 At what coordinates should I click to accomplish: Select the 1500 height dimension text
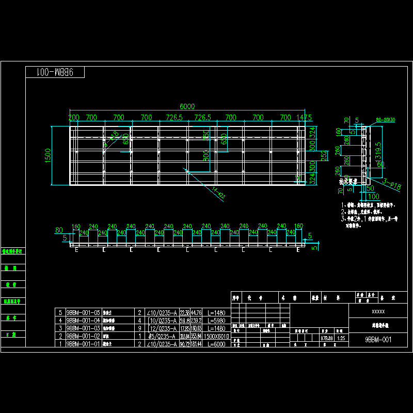(x=48, y=155)
